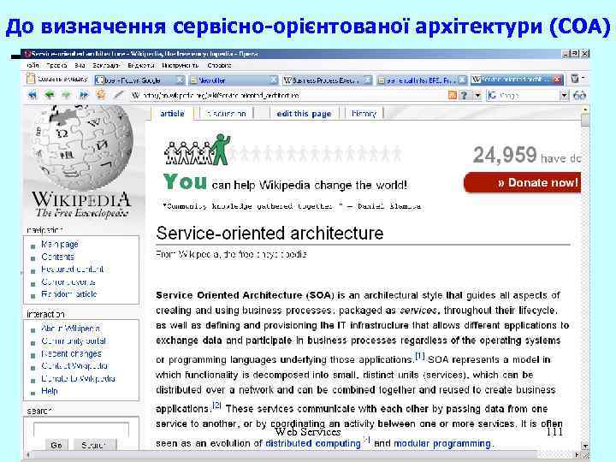Click the vertical scrollbar up arrow
Image resolution: width=616 pixels, height=462 pixels.
[x=585, y=110]
